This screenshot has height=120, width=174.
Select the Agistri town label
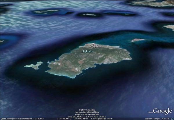[x=94, y=47]
